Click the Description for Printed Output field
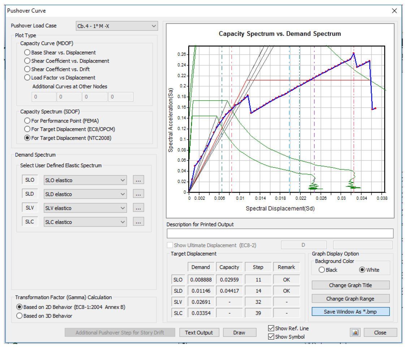The image size is (409, 349). coord(280,233)
